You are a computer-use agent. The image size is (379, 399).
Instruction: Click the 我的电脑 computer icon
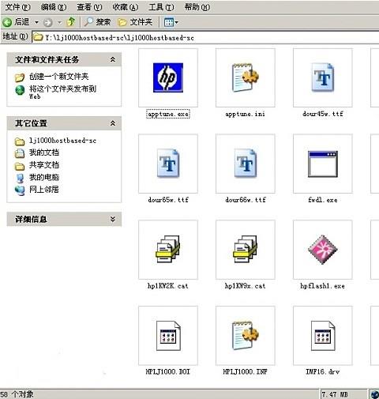pyautogui.click(x=20, y=178)
